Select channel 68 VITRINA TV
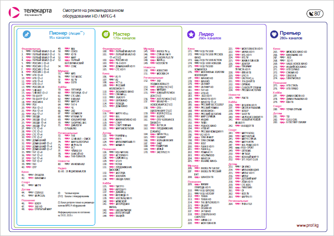Screen dimensions: 334x236 [70, 116]
